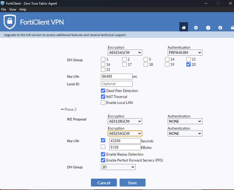Click the Cancel button
This screenshot has height=190, width=234.
point(104,182)
